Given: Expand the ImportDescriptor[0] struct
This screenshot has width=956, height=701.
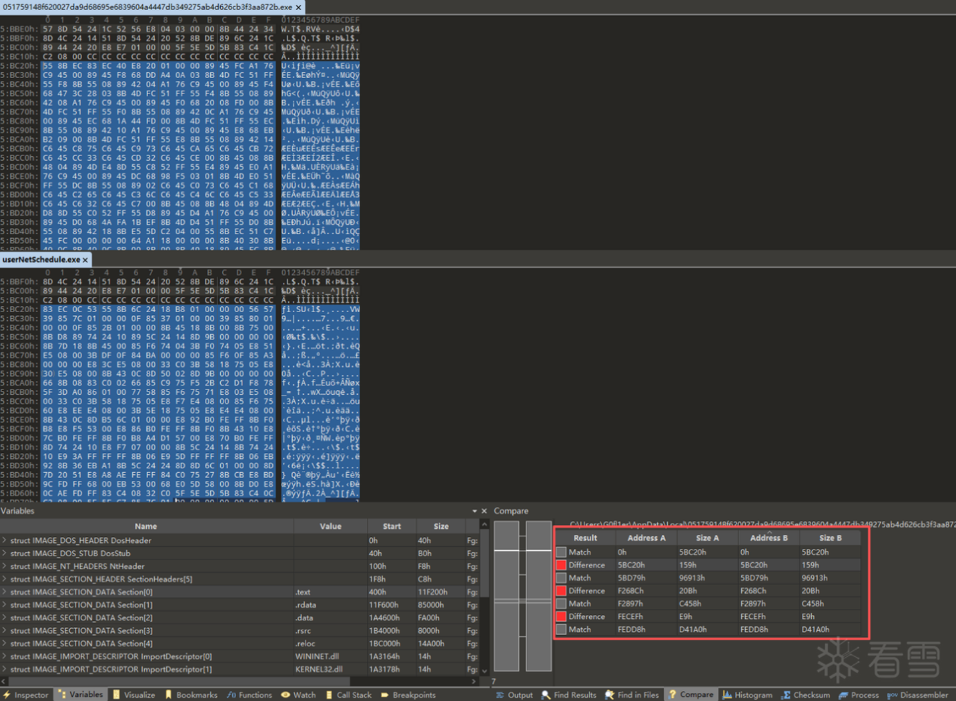Looking at the screenshot, I should tap(5, 656).
